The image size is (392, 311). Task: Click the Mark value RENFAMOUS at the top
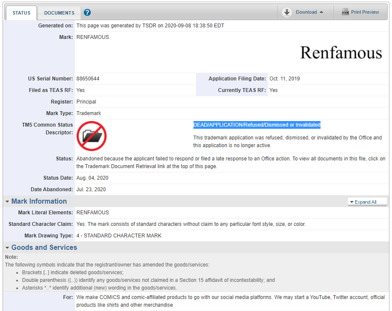coord(92,37)
